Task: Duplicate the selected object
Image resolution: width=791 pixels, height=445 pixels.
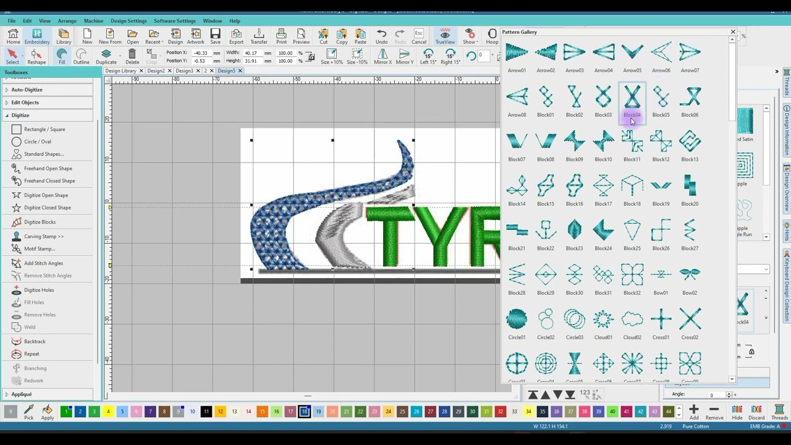Action: pos(106,57)
